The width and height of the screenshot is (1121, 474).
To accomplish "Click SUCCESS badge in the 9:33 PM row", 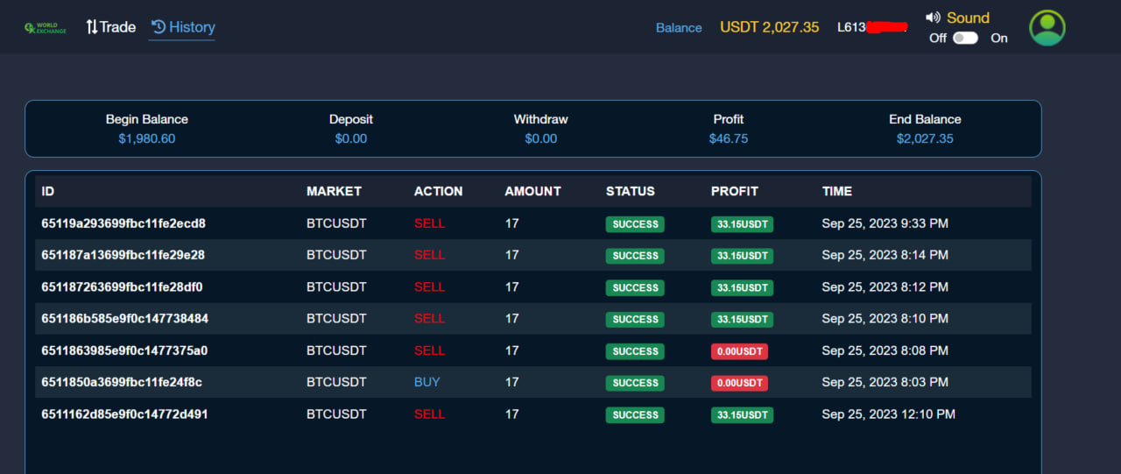I will pos(635,224).
